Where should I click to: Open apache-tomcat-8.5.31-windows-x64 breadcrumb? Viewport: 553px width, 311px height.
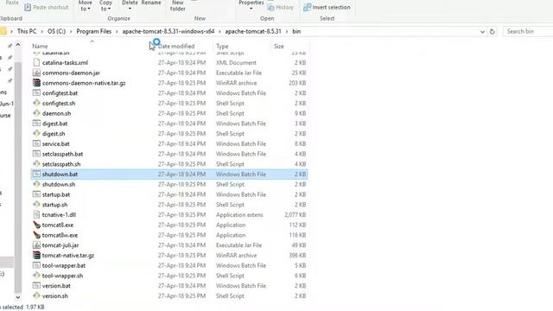coord(168,31)
